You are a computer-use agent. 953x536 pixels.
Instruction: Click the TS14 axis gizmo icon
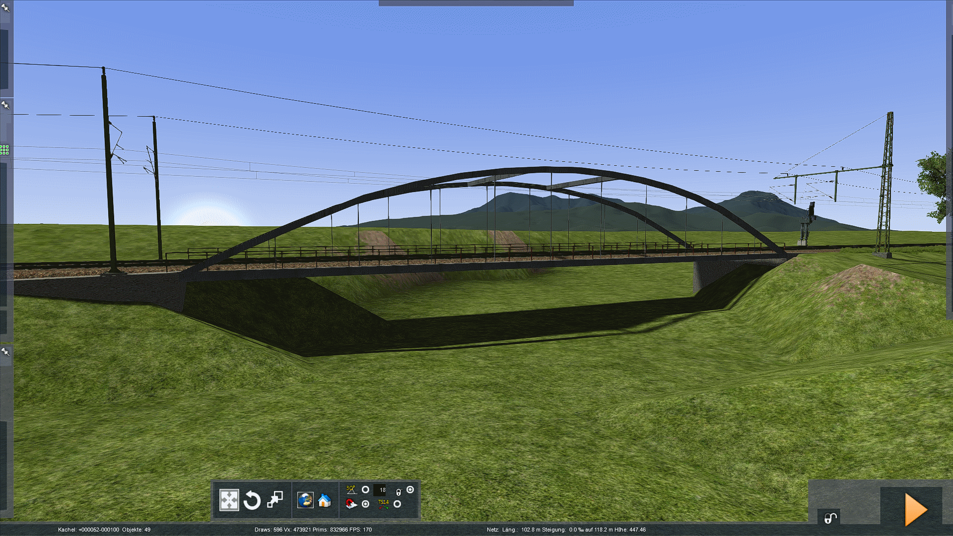click(383, 504)
